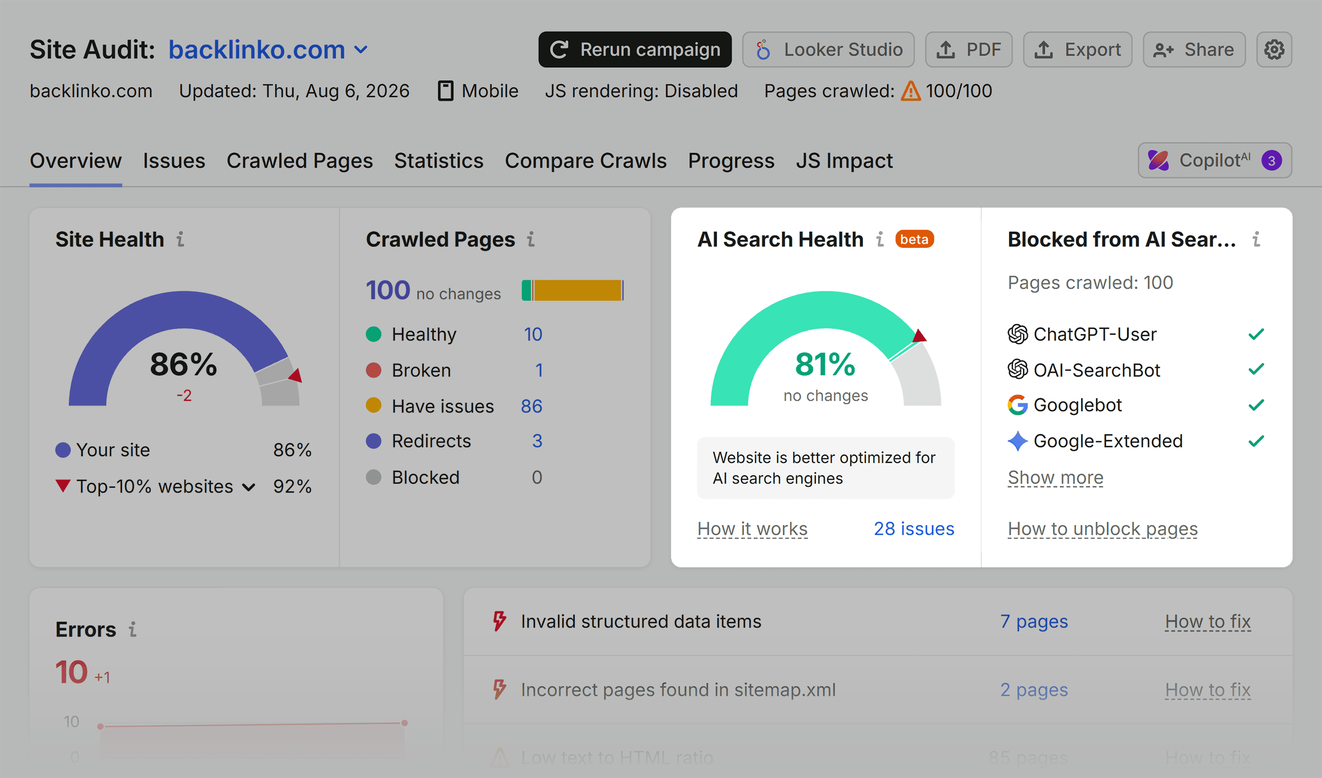Click the Redirects count 3
The height and width of the screenshot is (778, 1322).
click(x=537, y=441)
